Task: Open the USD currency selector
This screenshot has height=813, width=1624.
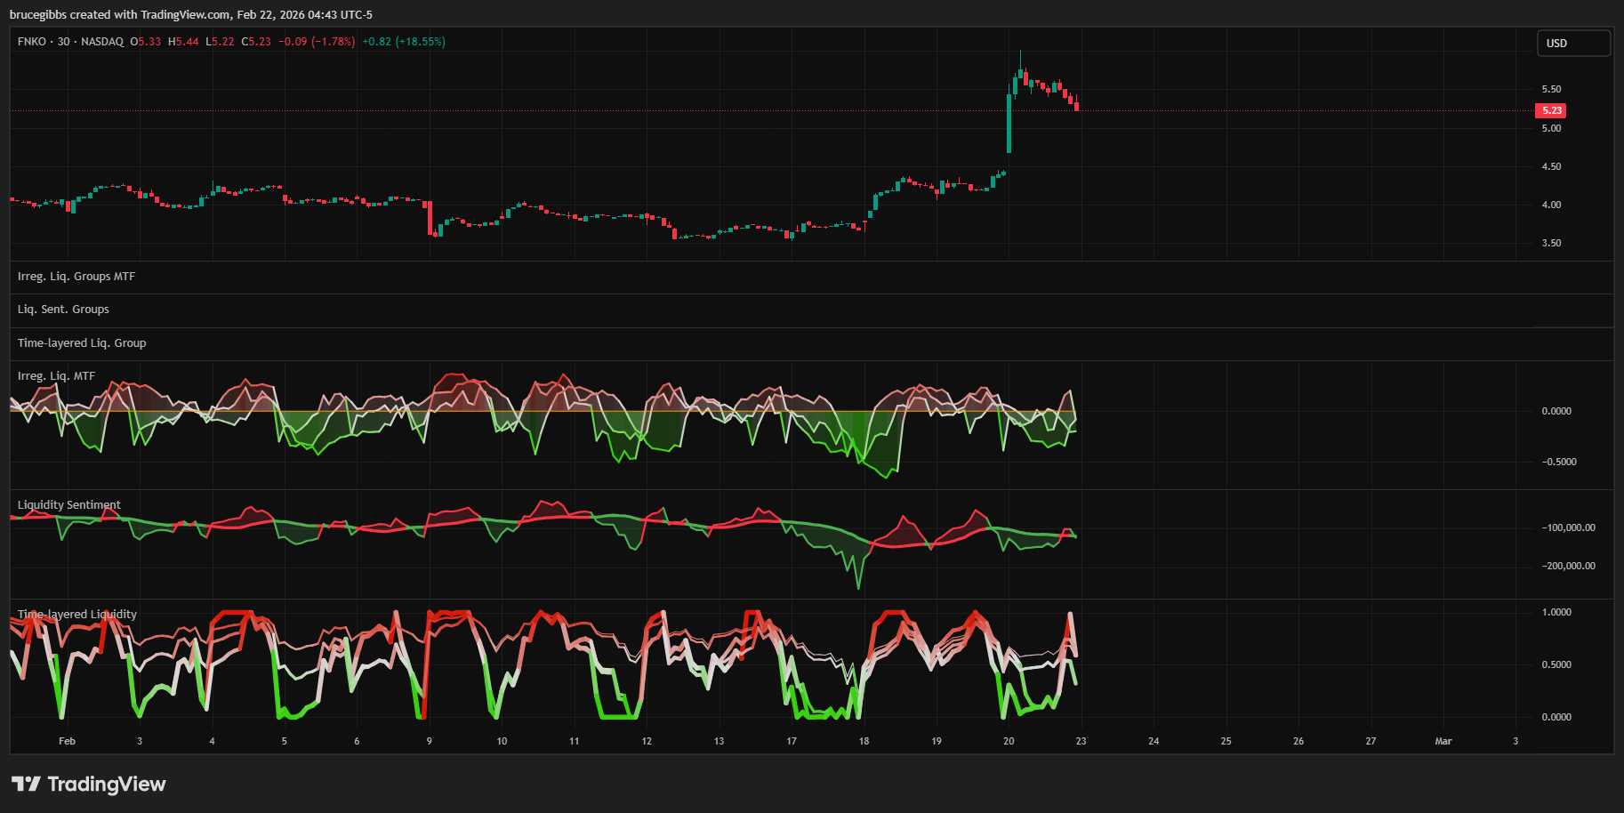Action: coord(1572,43)
